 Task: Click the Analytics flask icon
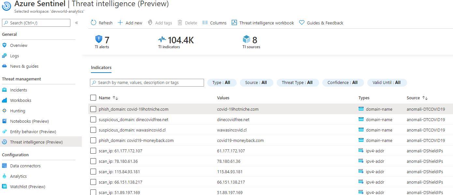[4, 176]
